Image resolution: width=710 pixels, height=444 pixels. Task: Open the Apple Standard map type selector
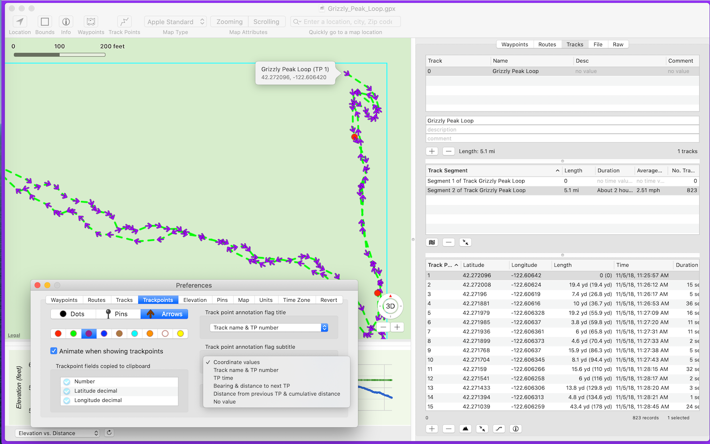(175, 21)
